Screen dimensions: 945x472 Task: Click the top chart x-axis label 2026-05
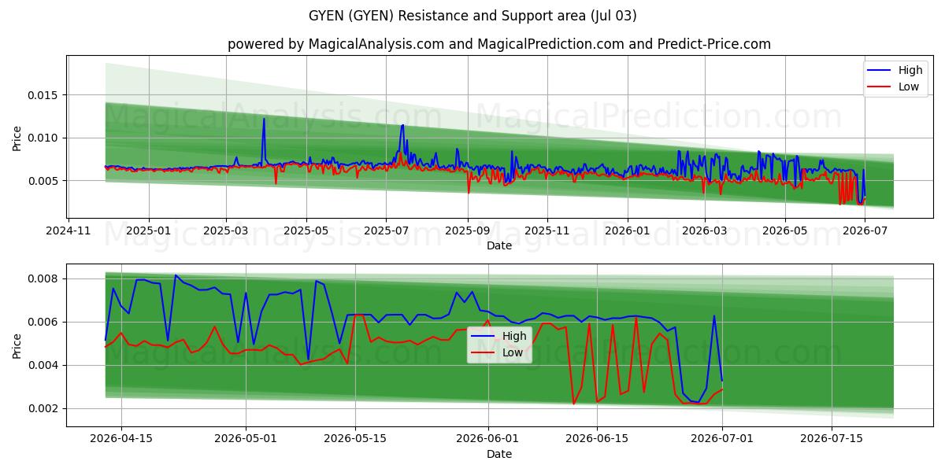pyautogui.click(x=784, y=230)
